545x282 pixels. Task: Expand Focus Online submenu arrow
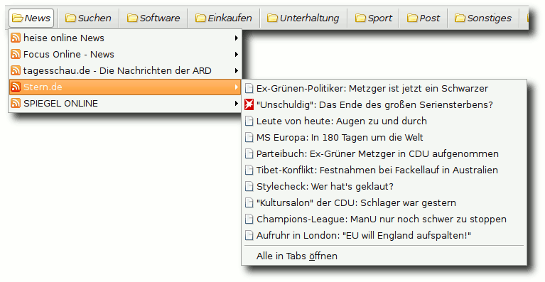pyautogui.click(x=237, y=54)
